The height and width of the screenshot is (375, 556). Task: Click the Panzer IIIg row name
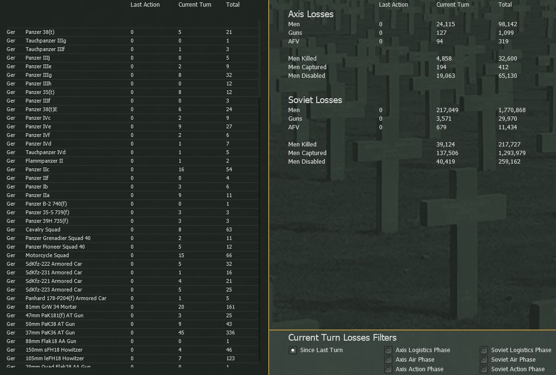coord(39,75)
